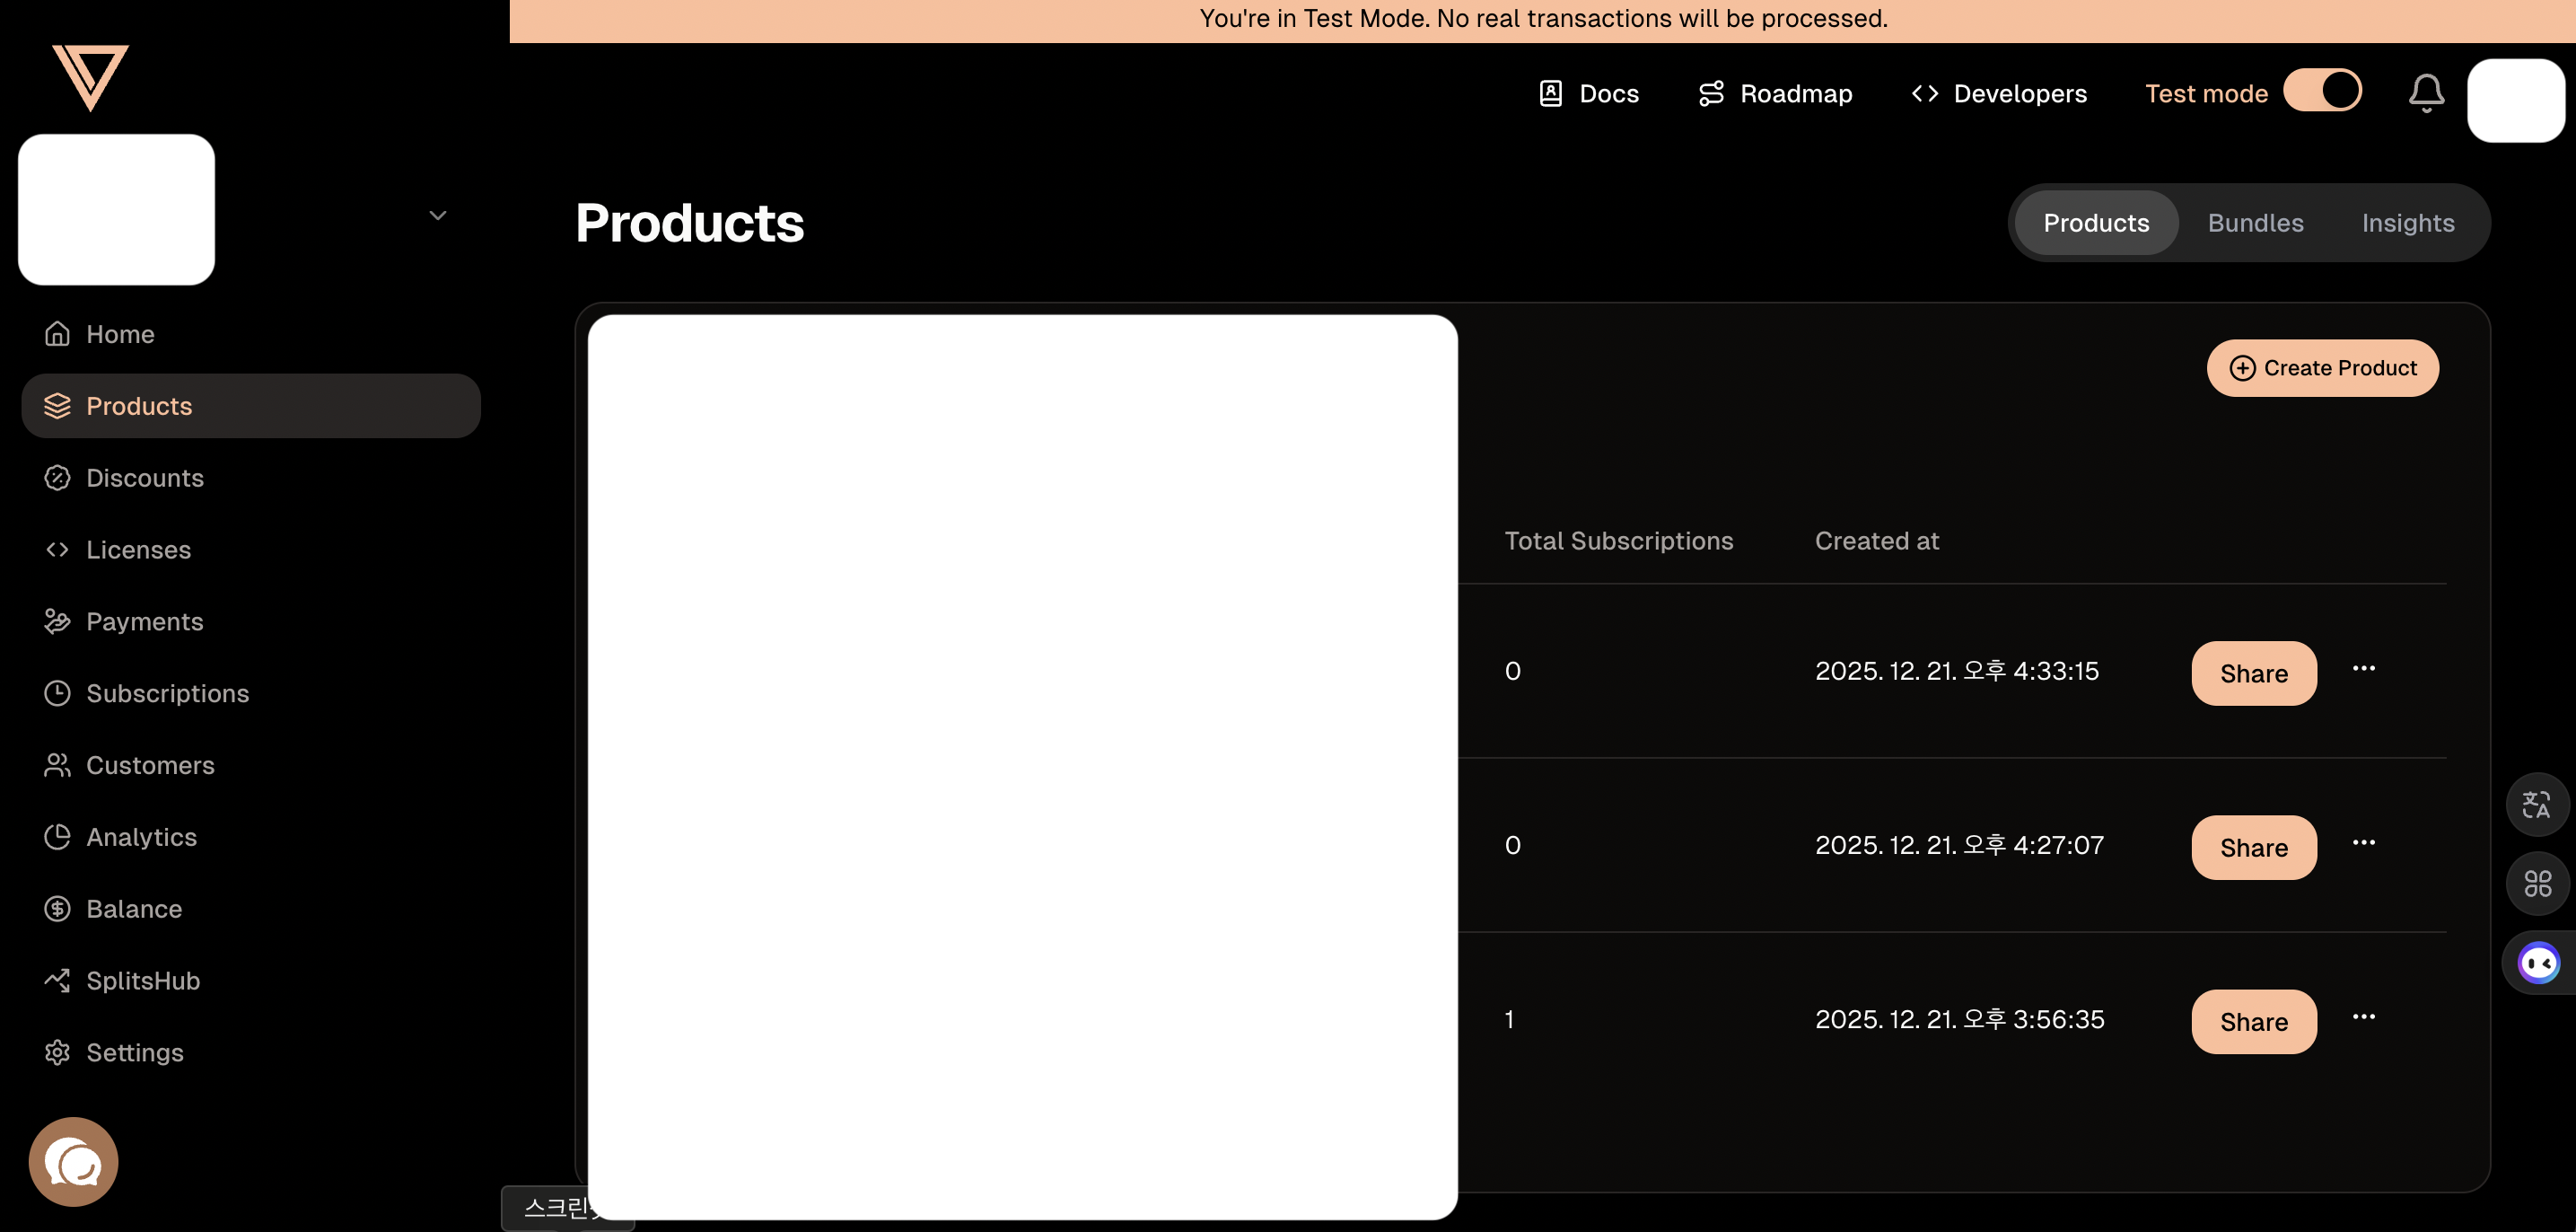The image size is (2576, 1232).
Task: Open the Docs link
Action: [x=1588, y=94]
